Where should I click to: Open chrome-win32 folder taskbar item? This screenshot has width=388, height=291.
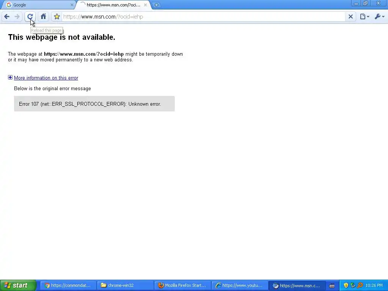click(125, 285)
